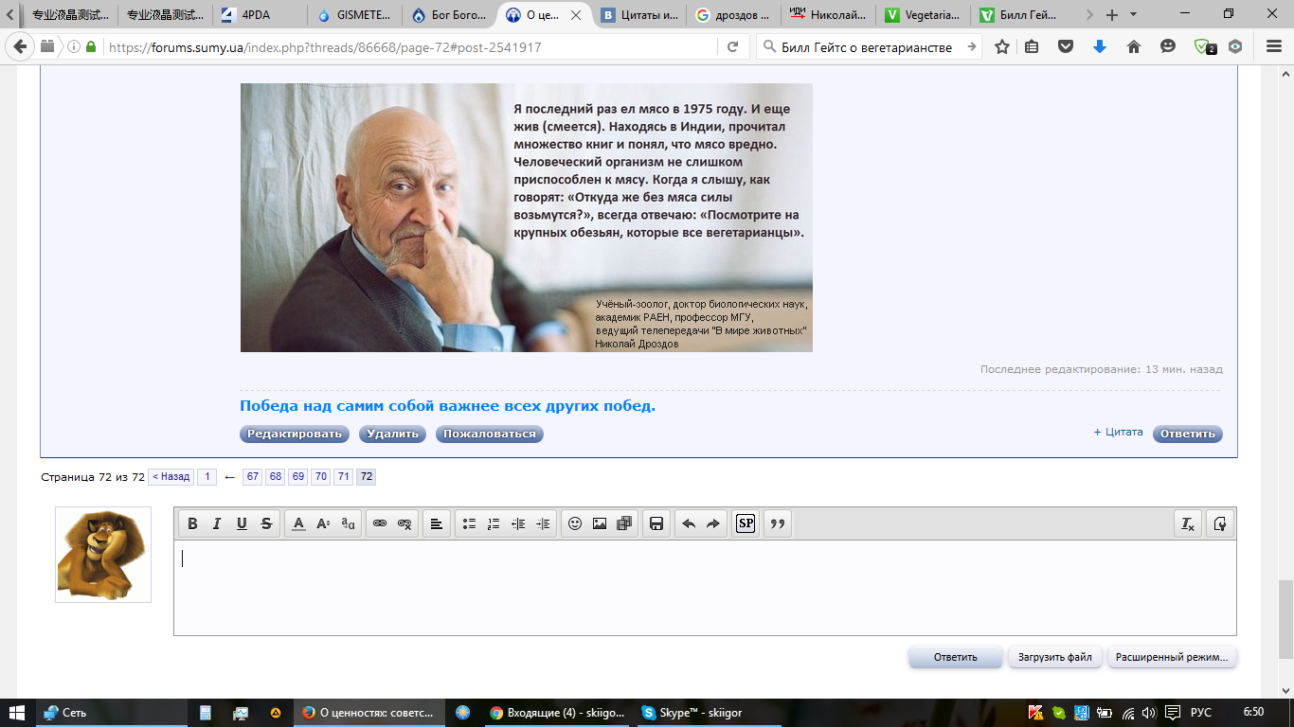The width and height of the screenshot is (1294, 727).
Task: Switch to the 4PDA browser tab
Action: [x=256, y=15]
